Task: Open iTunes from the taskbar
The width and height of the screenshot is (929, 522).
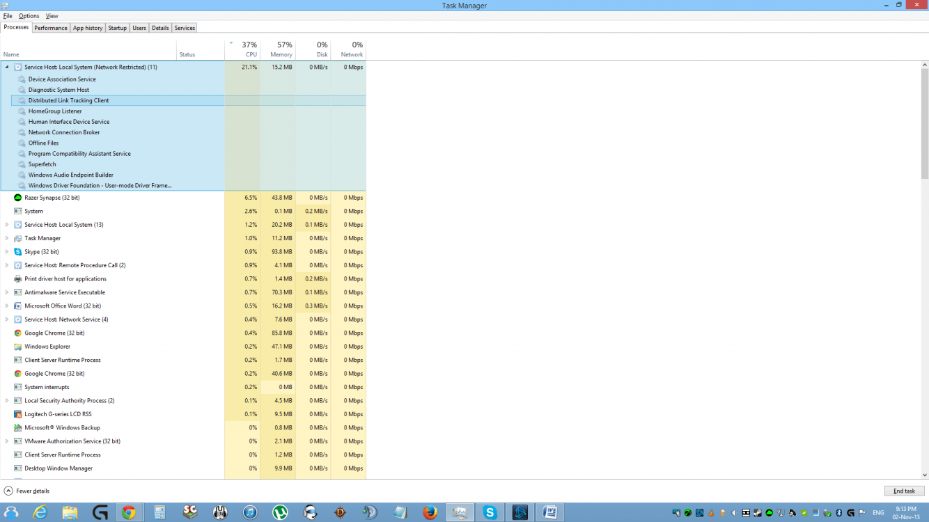Action: [x=251, y=513]
